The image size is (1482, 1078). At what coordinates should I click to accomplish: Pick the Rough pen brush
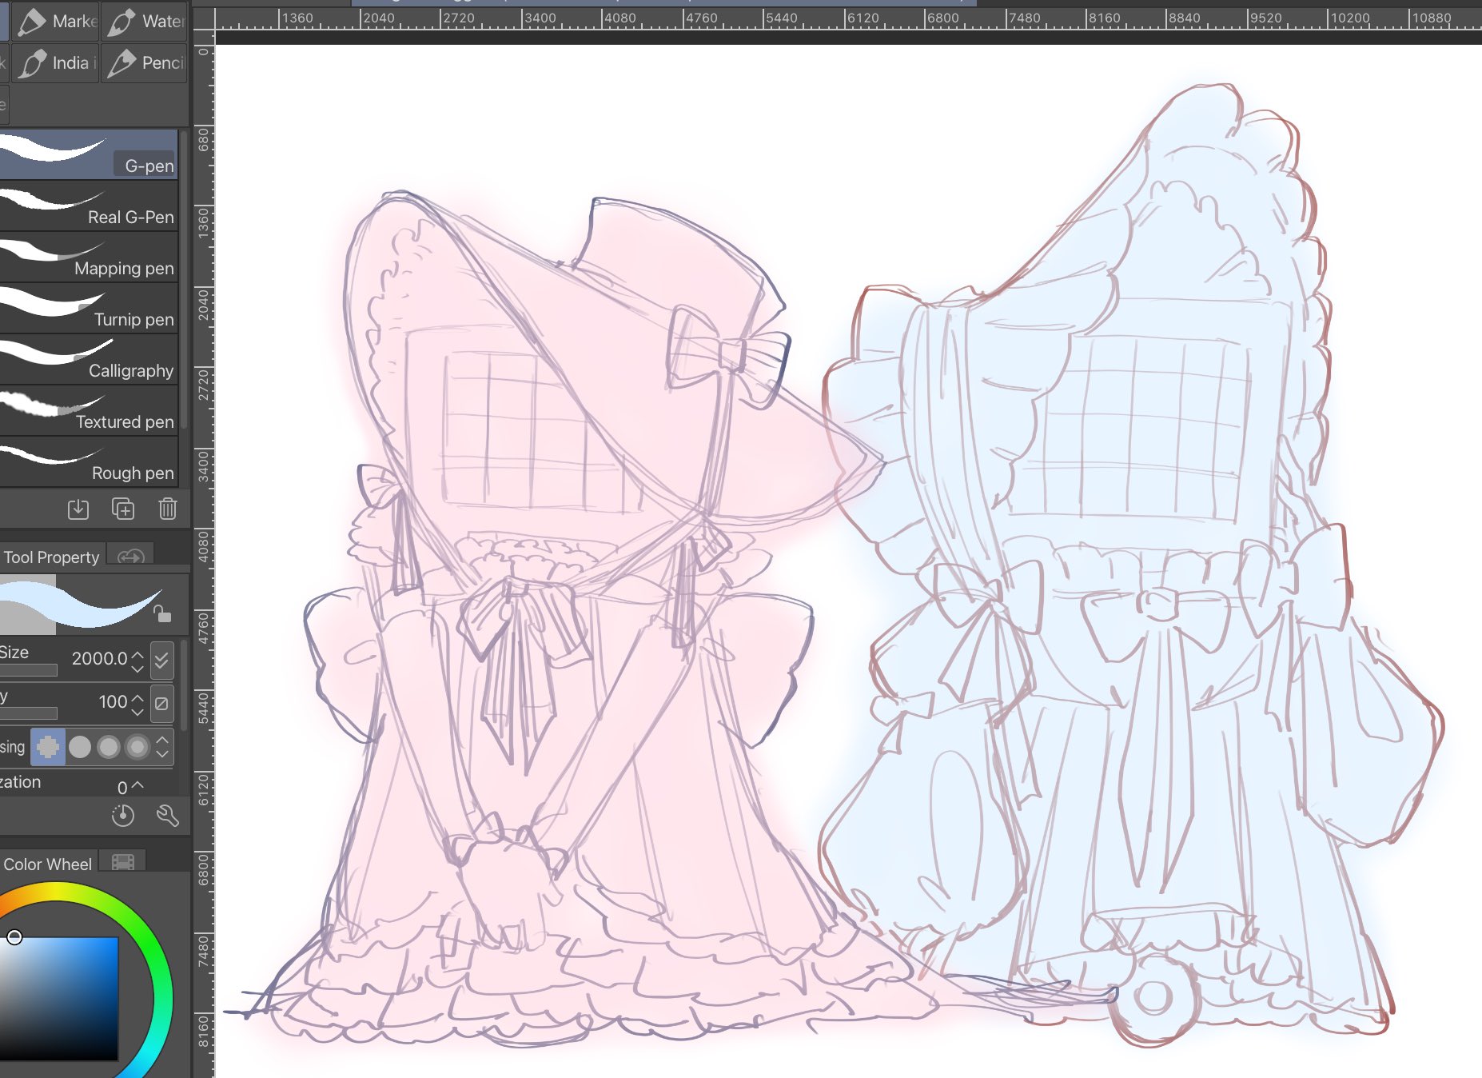pyautogui.click(x=88, y=462)
